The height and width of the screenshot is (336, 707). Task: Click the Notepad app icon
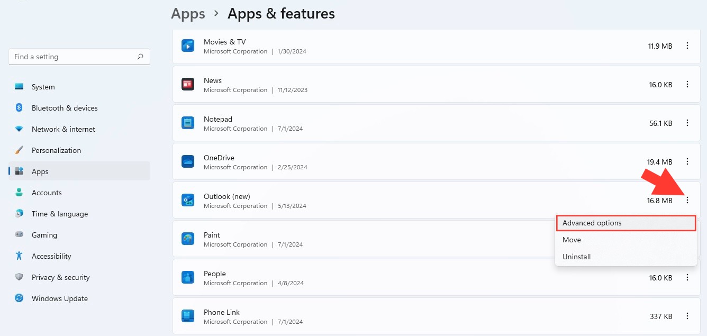pyautogui.click(x=188, y=123)
